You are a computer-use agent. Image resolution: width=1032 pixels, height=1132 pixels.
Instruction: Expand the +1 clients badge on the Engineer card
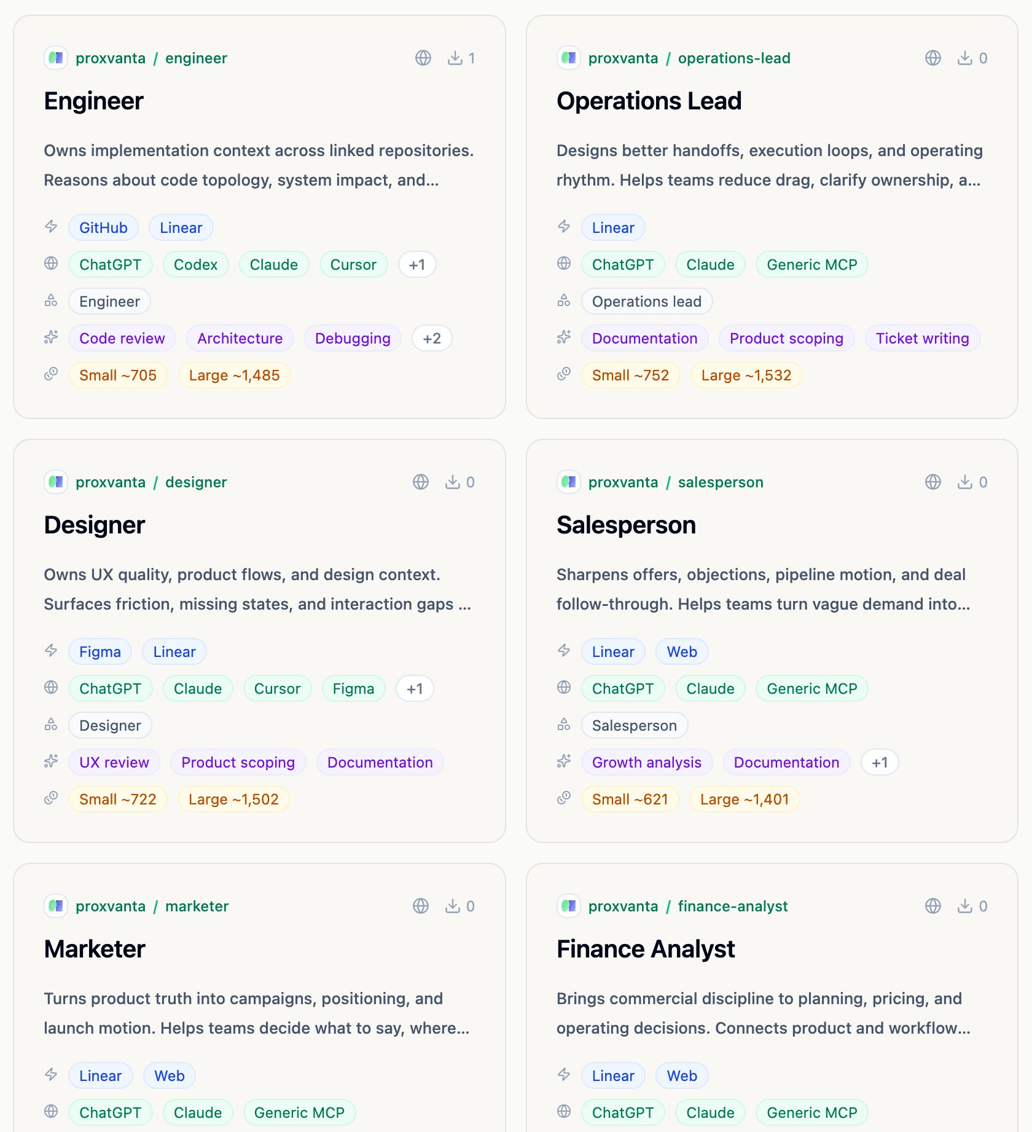click(417, 265)
